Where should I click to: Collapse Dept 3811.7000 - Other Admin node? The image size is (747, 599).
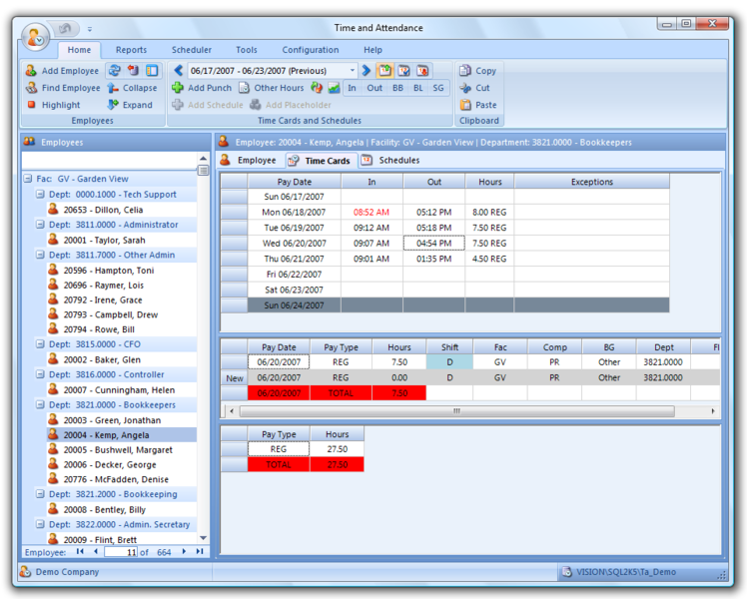(40, 255)
